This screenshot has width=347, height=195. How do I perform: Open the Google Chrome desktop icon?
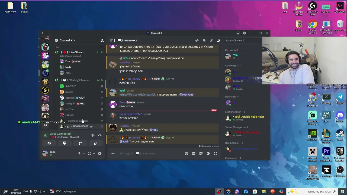[x=313, y=27]
